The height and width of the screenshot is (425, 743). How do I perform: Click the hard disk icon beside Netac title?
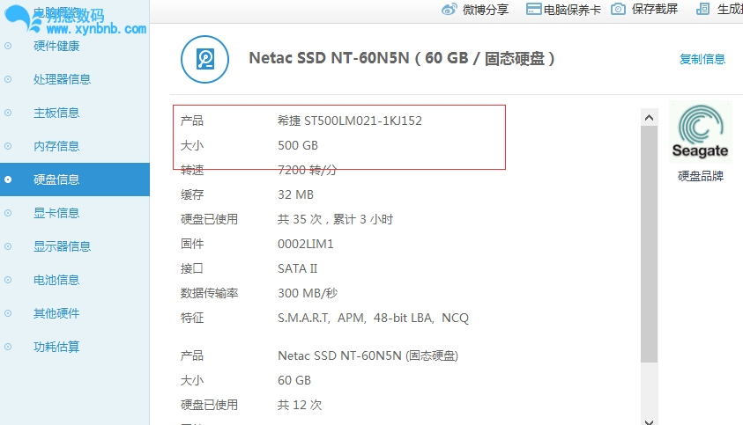point(204,59)
